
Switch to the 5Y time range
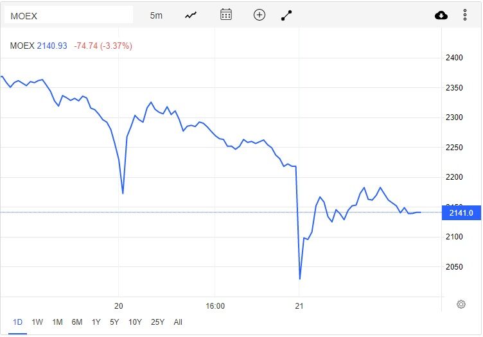pyautogui.click(x=114, y=322)
